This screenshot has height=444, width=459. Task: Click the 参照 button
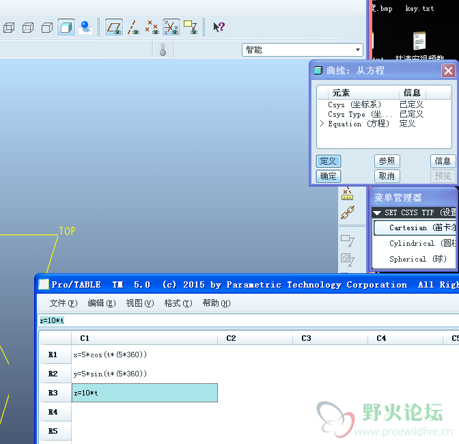pyautogui.click(x=387, y=161)
